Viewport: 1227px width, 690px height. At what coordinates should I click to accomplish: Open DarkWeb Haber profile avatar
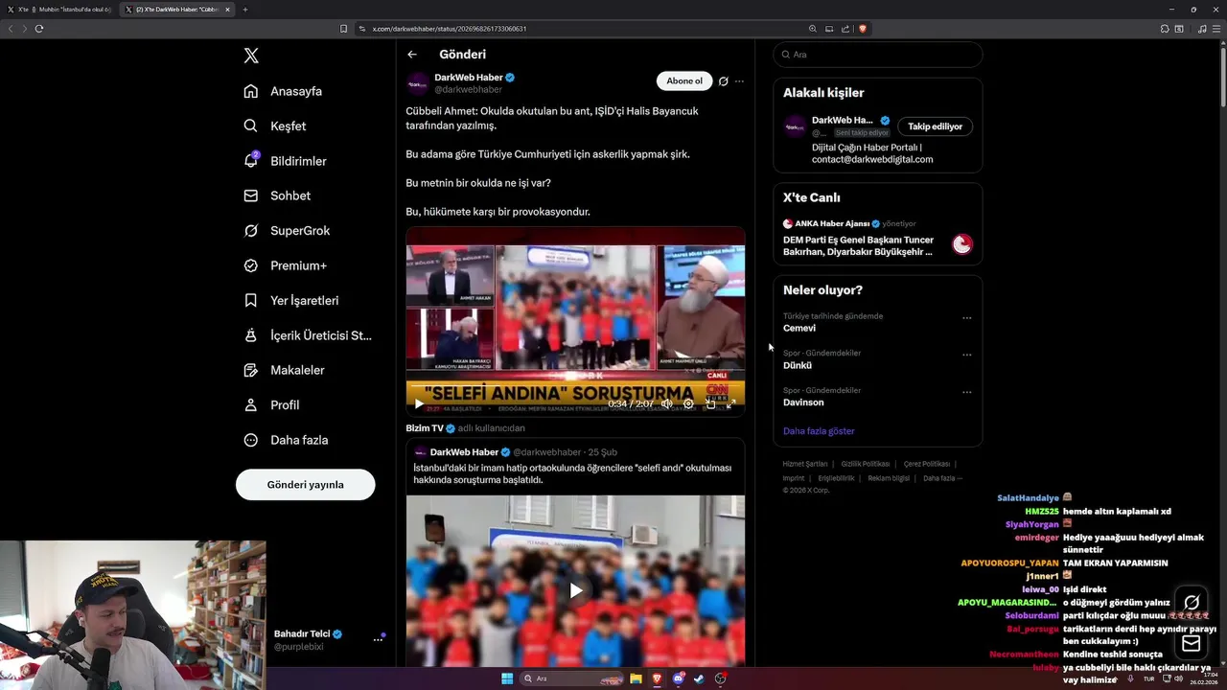[x=417, y=83]
